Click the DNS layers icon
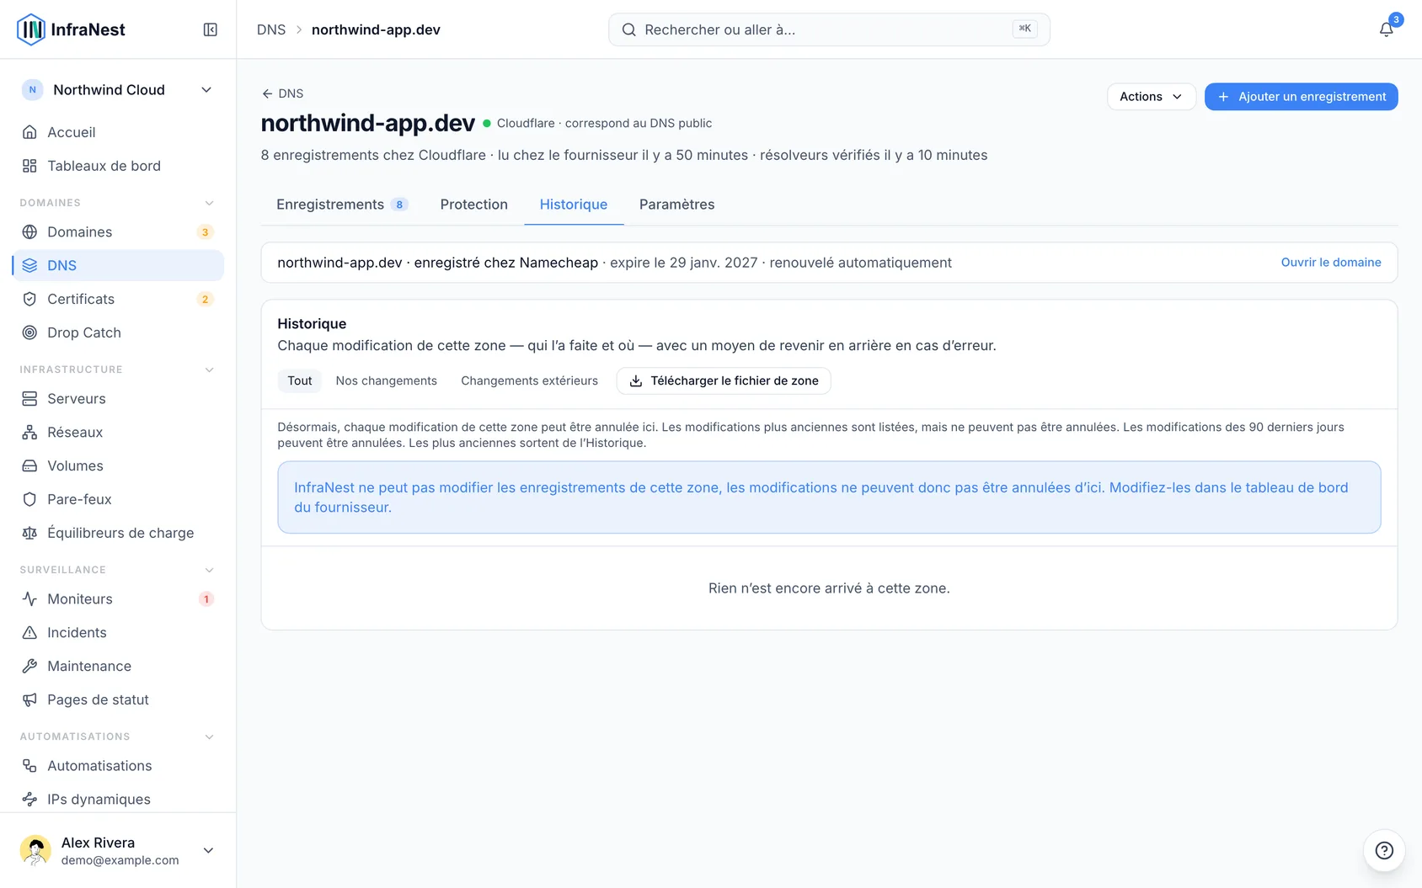Screen dimensions: 1422x888 (29, 265)
